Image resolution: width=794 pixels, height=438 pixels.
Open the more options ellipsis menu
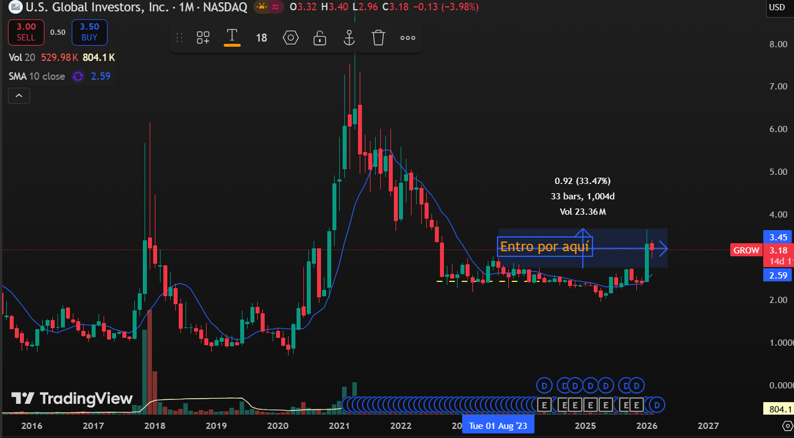[x=408, y=38]
